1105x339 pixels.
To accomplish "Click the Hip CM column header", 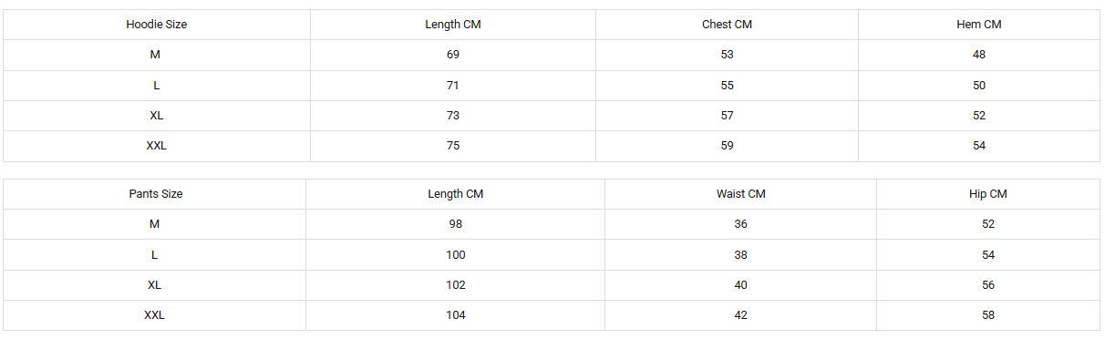I will [988, 194].
